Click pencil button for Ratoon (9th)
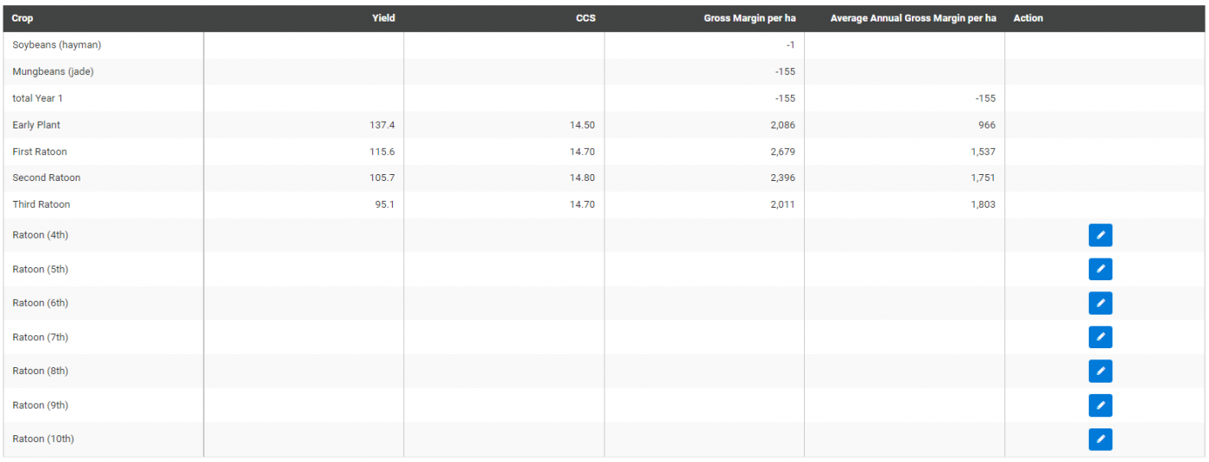This screenshot has height=462, width=1209. tap(1100, 405)
